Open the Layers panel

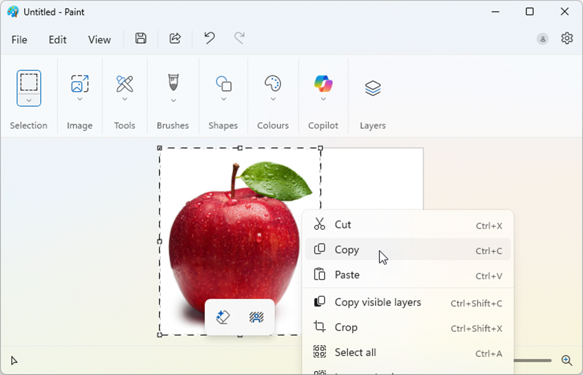coord(373,88)
